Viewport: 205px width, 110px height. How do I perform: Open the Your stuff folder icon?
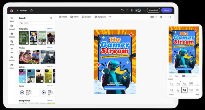pyautogui.click(x=12, y=26)
